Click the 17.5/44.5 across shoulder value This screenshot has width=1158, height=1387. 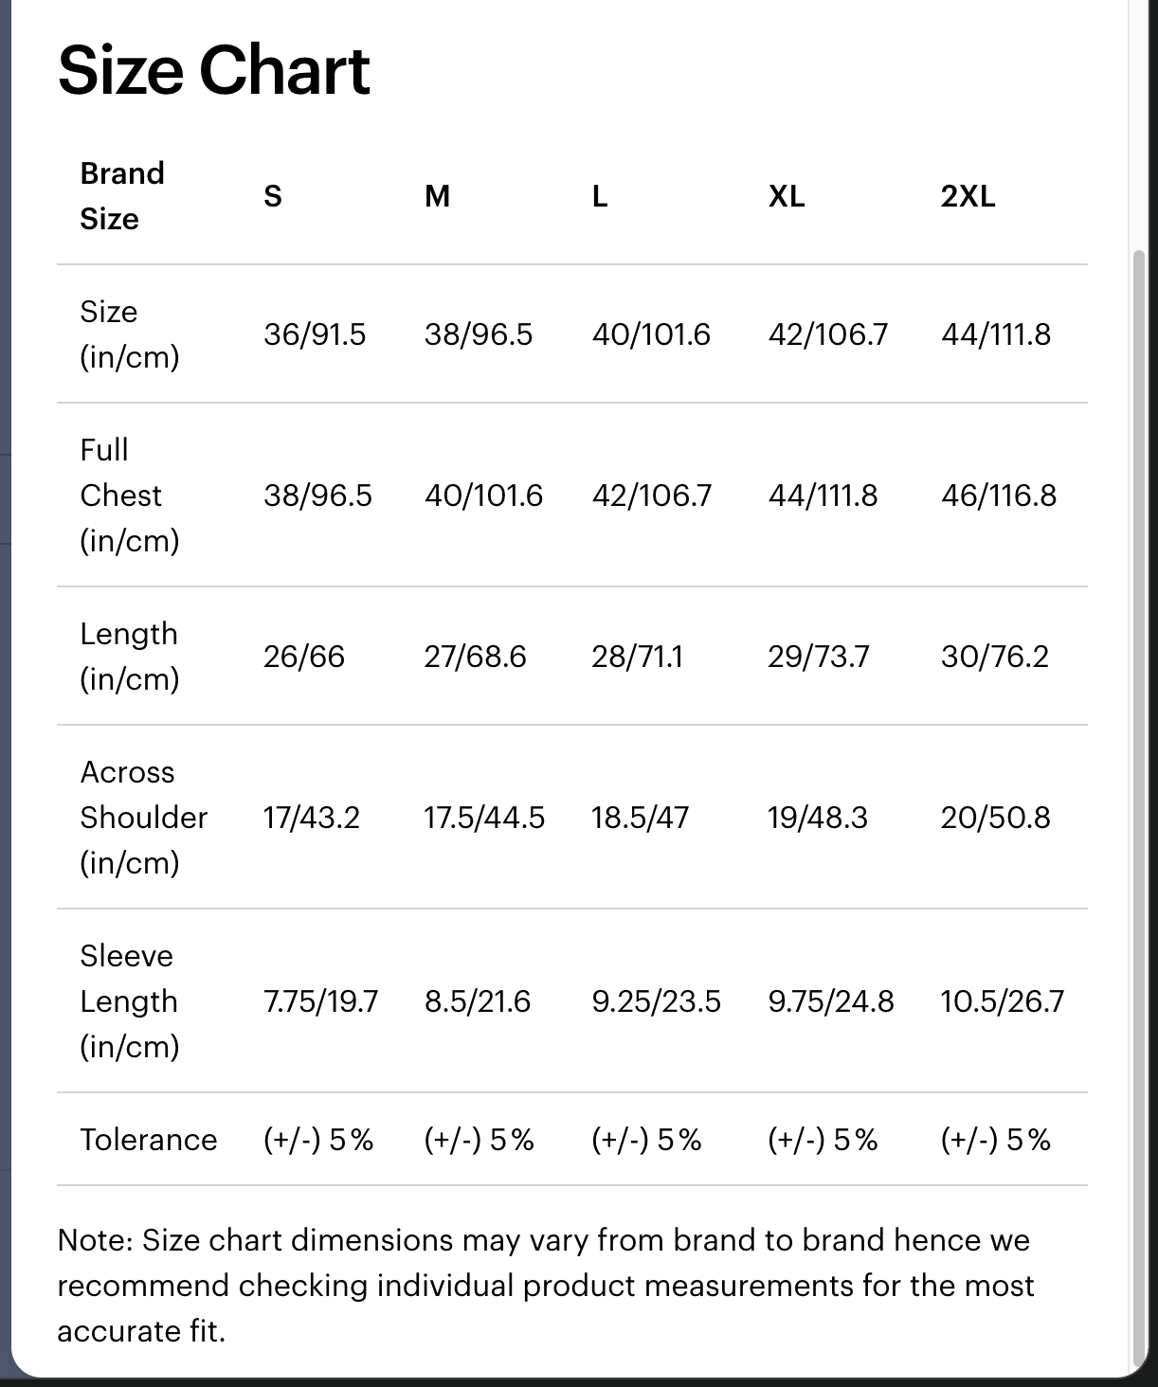pos(484,818)
